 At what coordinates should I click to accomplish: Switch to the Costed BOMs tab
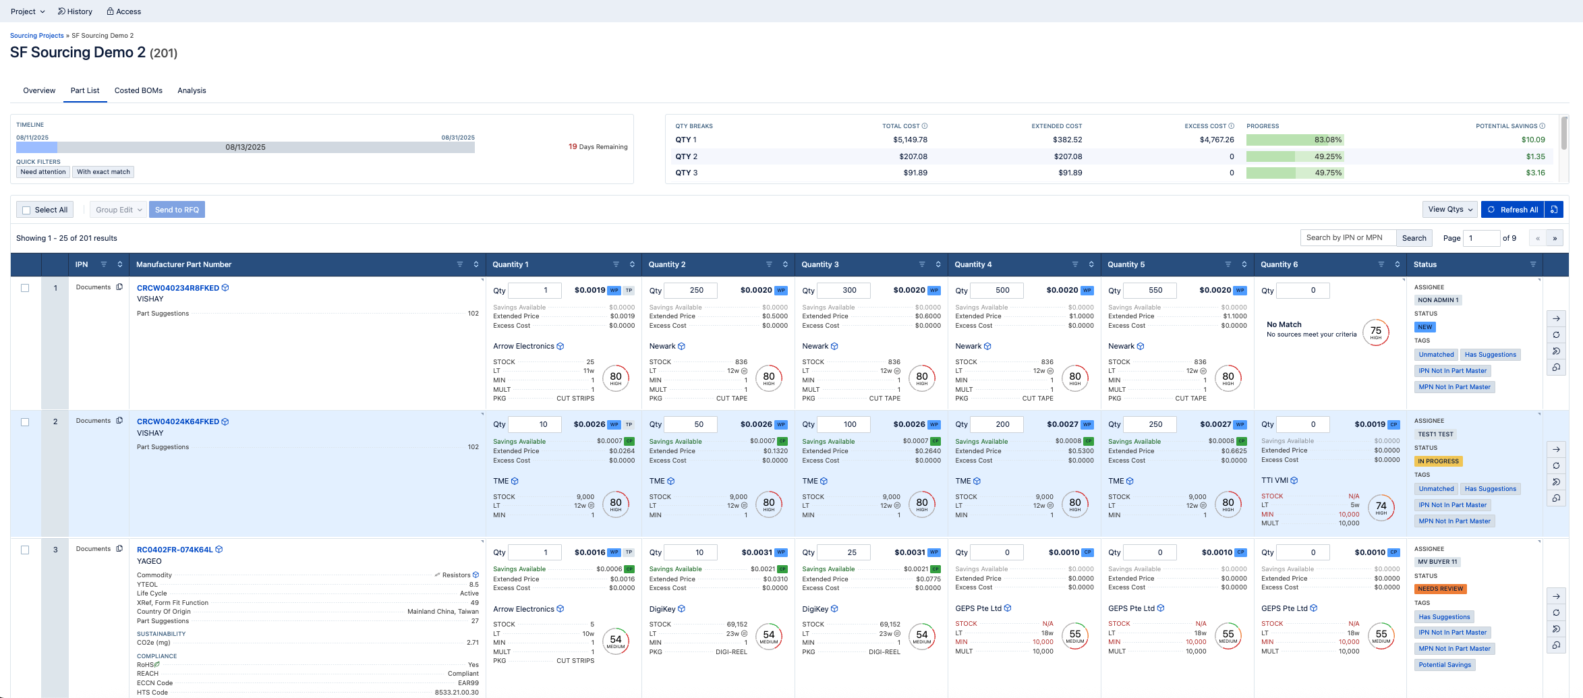pos(138,90)
